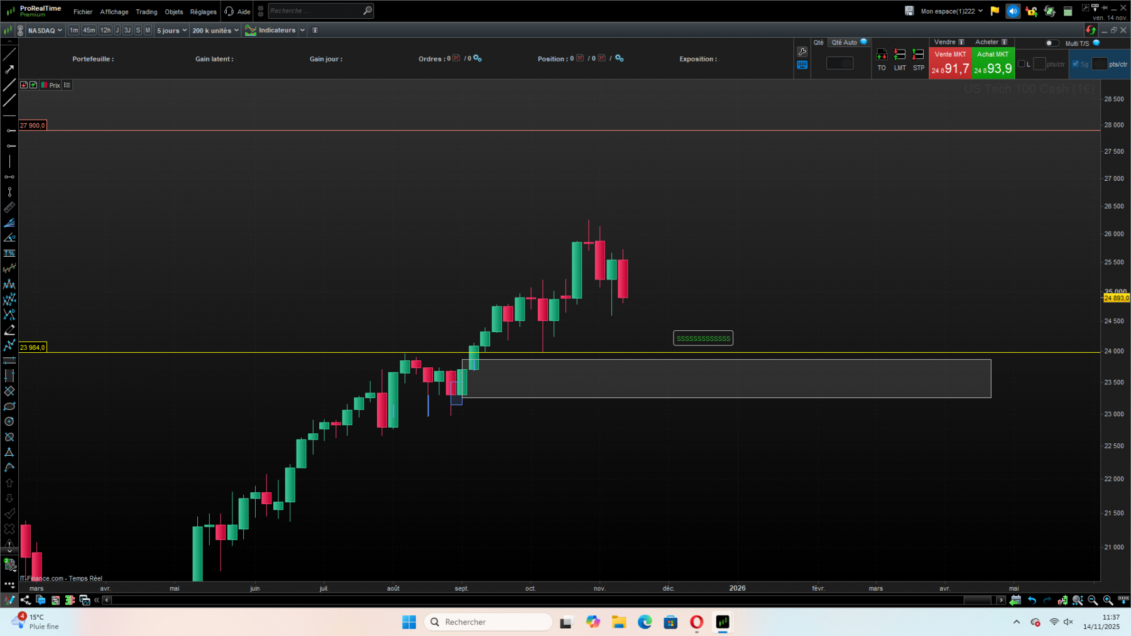Switch to the Qté Auto tab
Viewport: 1131px width, 636px height.
click(846, 42)
